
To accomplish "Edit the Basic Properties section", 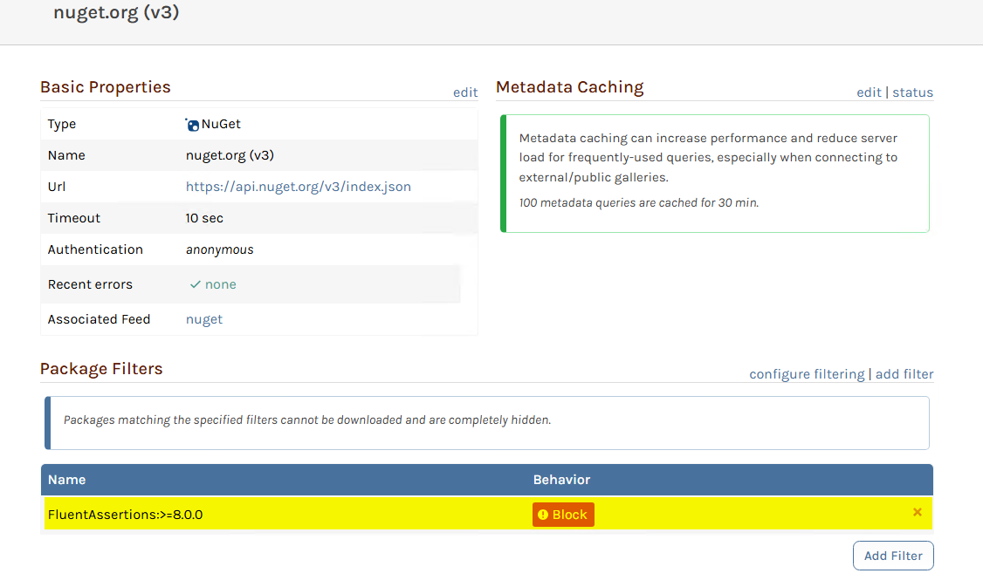I will [465, 92].
